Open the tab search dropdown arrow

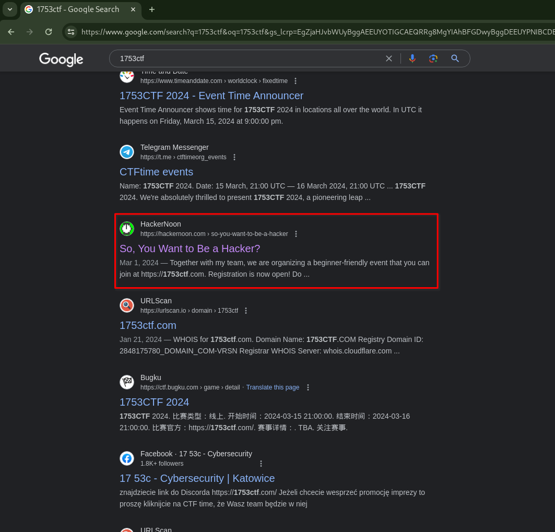(10, 9)
